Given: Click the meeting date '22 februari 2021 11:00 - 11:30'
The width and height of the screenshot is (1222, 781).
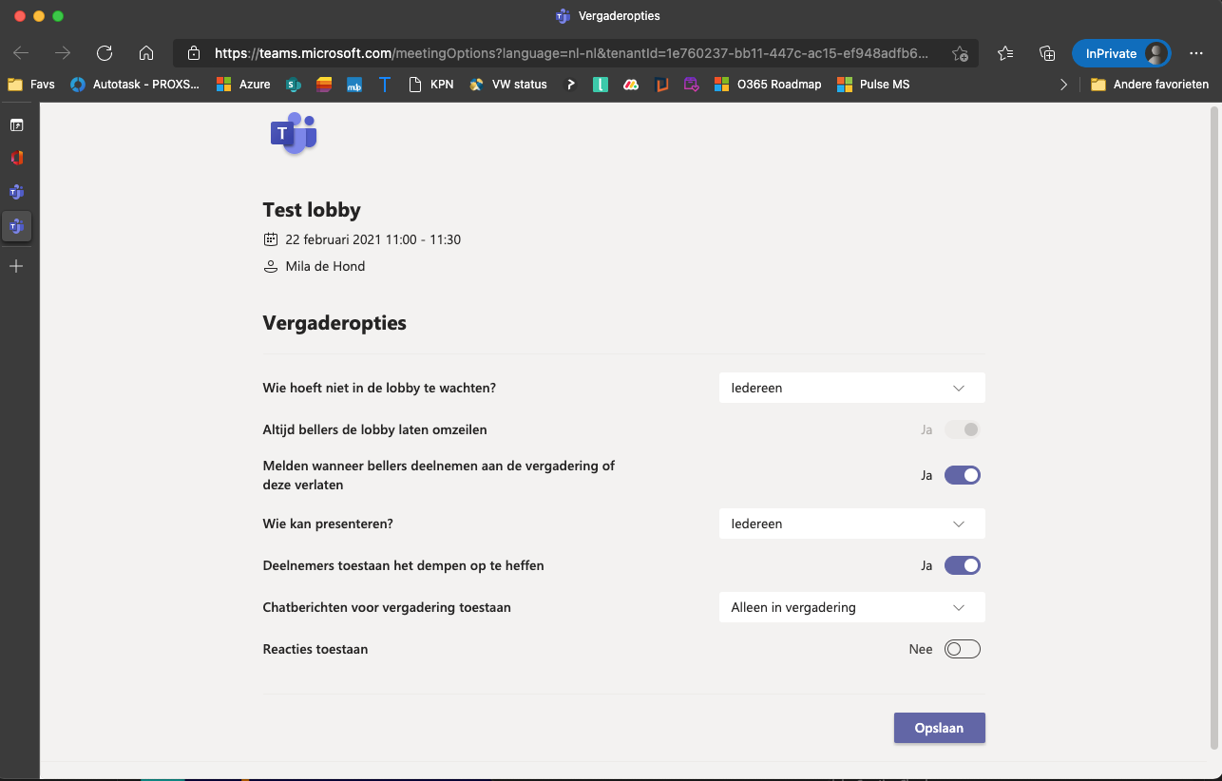Looking at the screenshot, I should (x=373, y=239).
